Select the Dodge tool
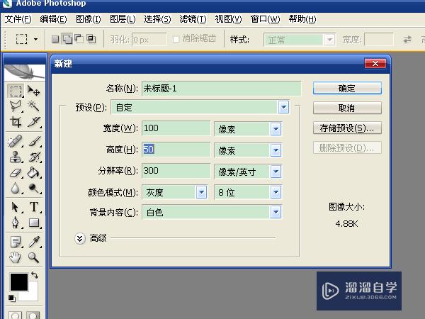 [x=33, y=188]
